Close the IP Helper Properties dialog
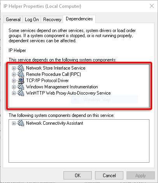158x183 pixels. click(152, 6)
